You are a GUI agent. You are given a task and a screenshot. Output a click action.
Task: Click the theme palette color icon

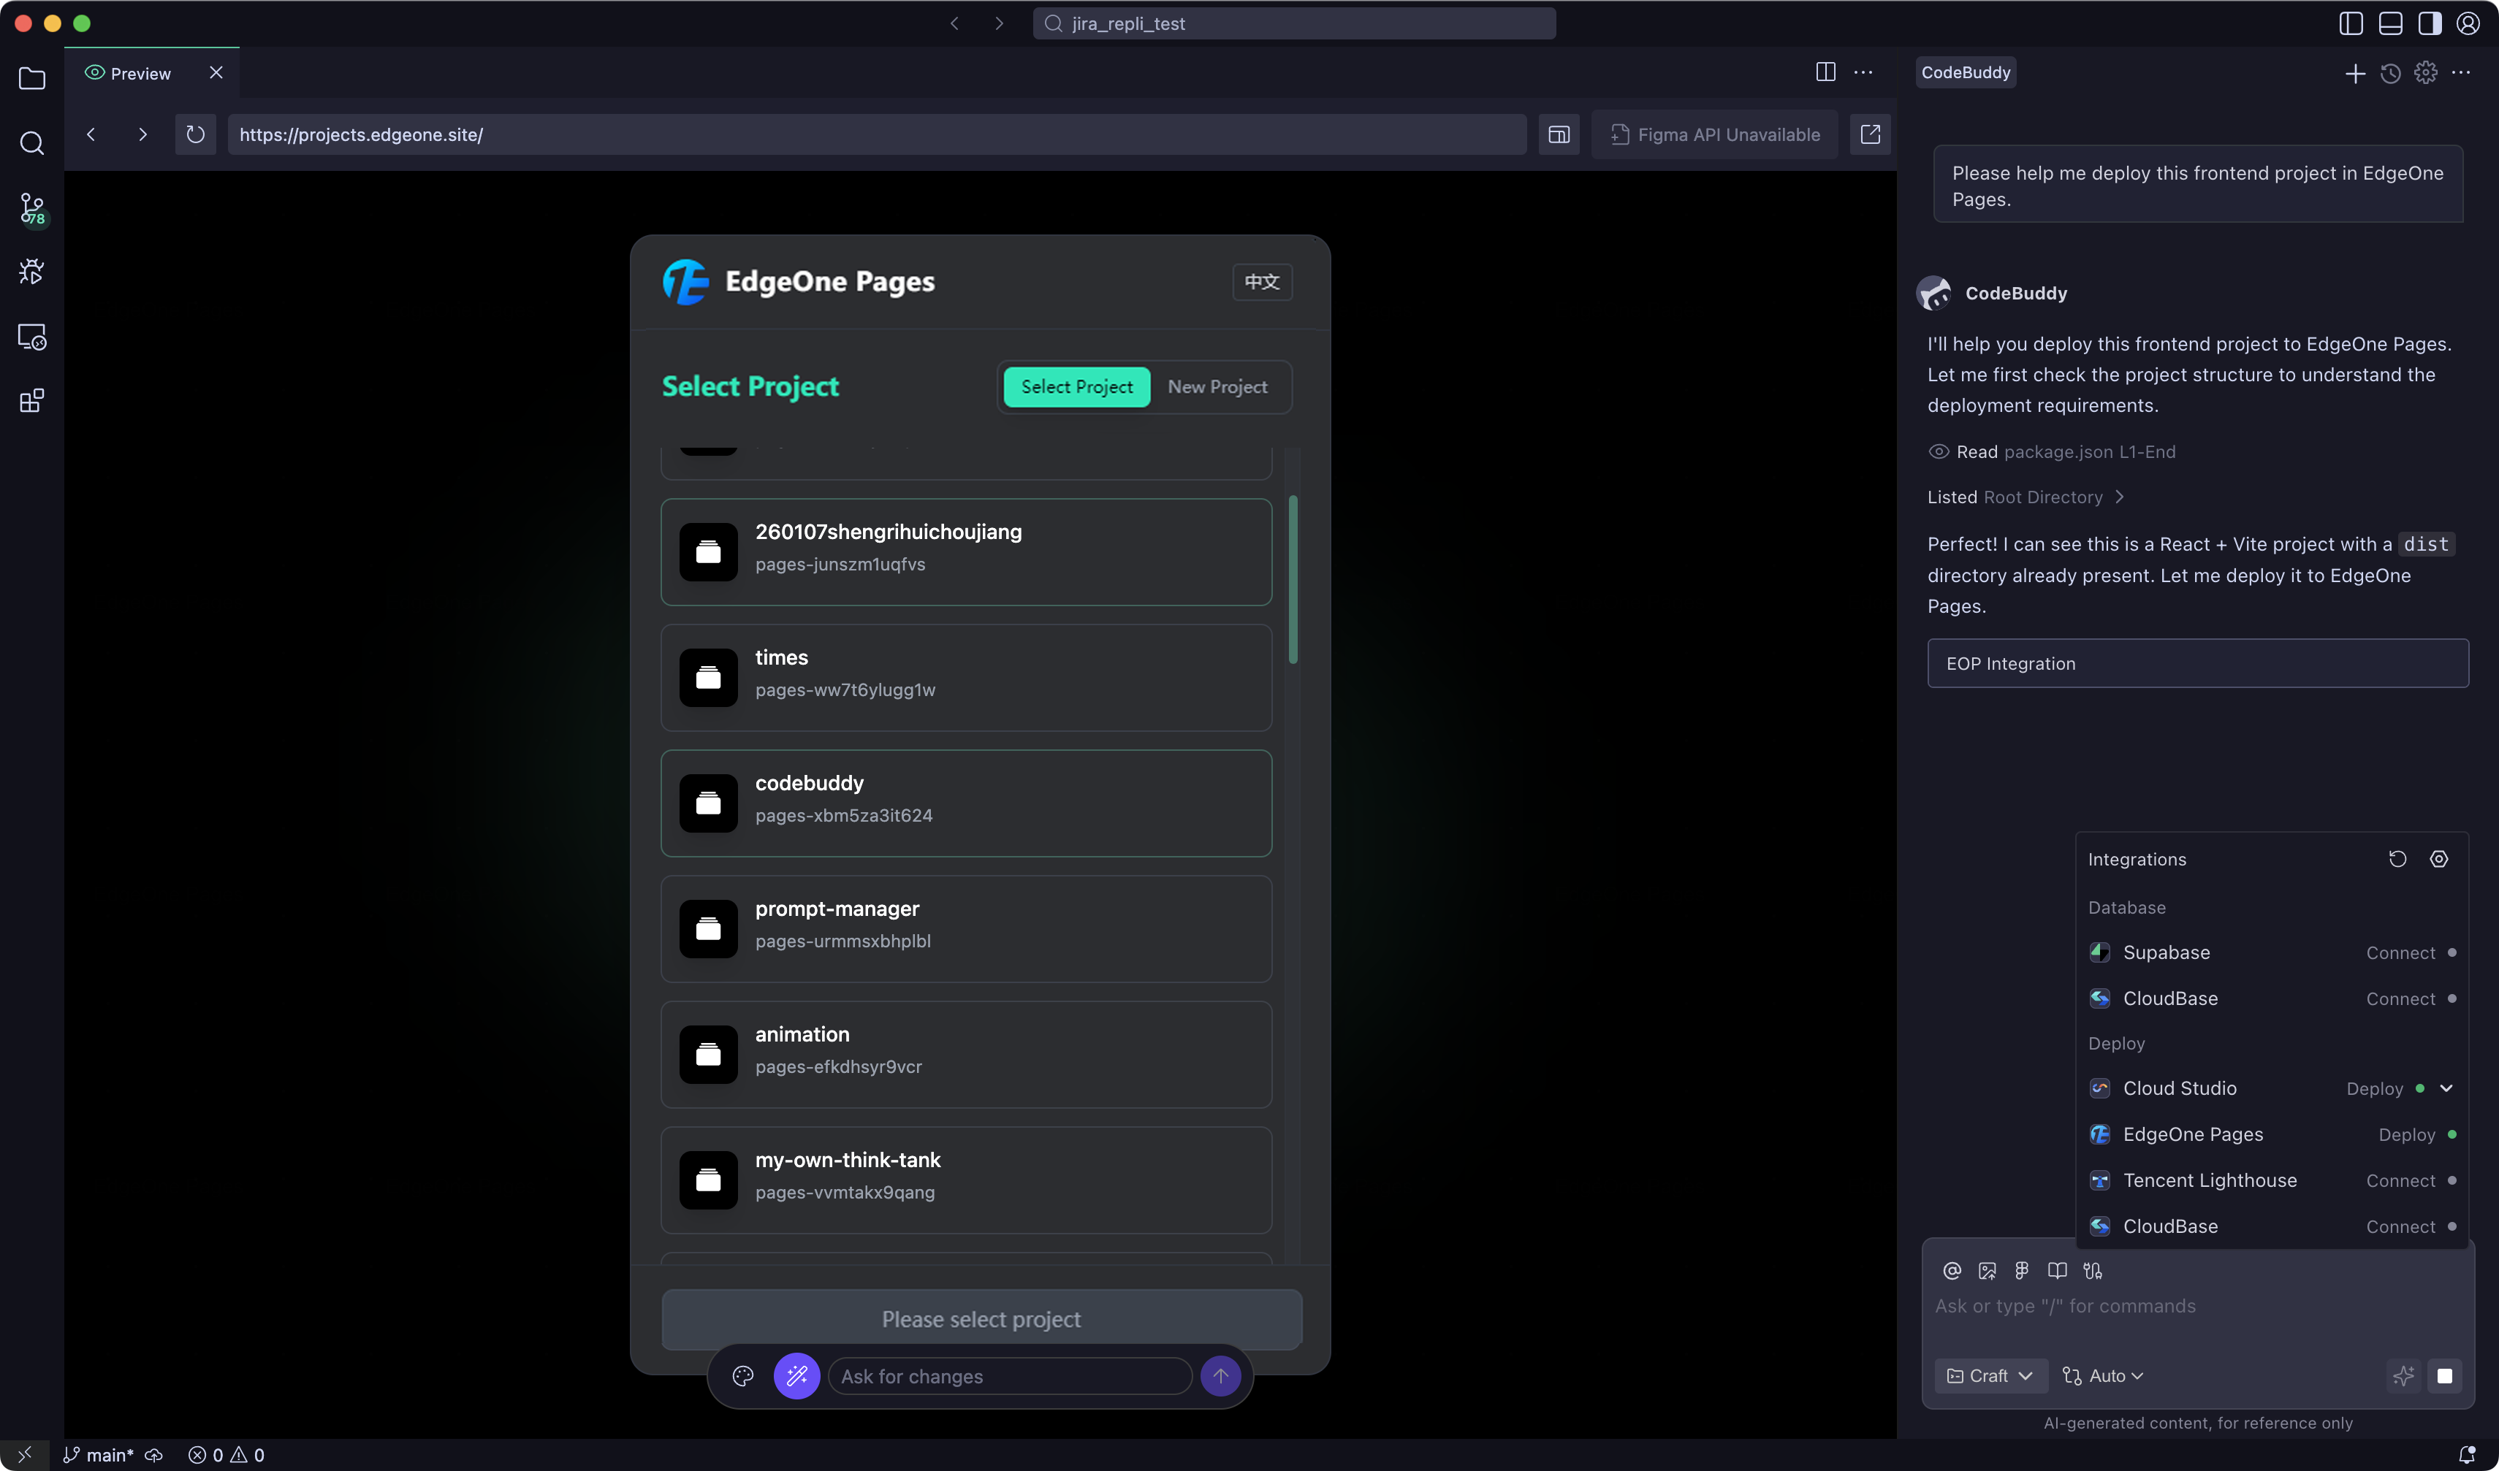pos(742,1376)
